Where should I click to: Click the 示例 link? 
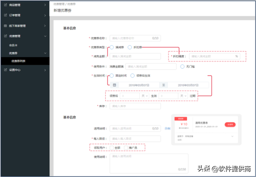coord(168,129)
